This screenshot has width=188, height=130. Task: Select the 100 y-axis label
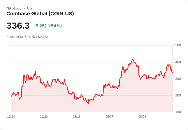point(178,112)
